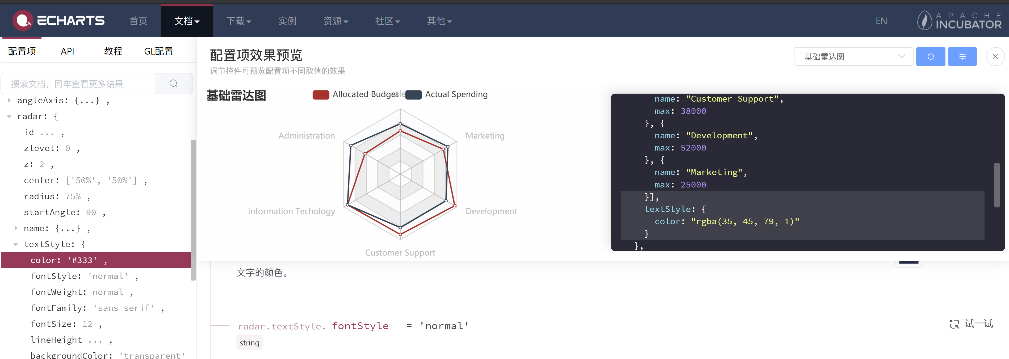Switch to the API tab
The image size is (1009, 359).
pos(67,51)
